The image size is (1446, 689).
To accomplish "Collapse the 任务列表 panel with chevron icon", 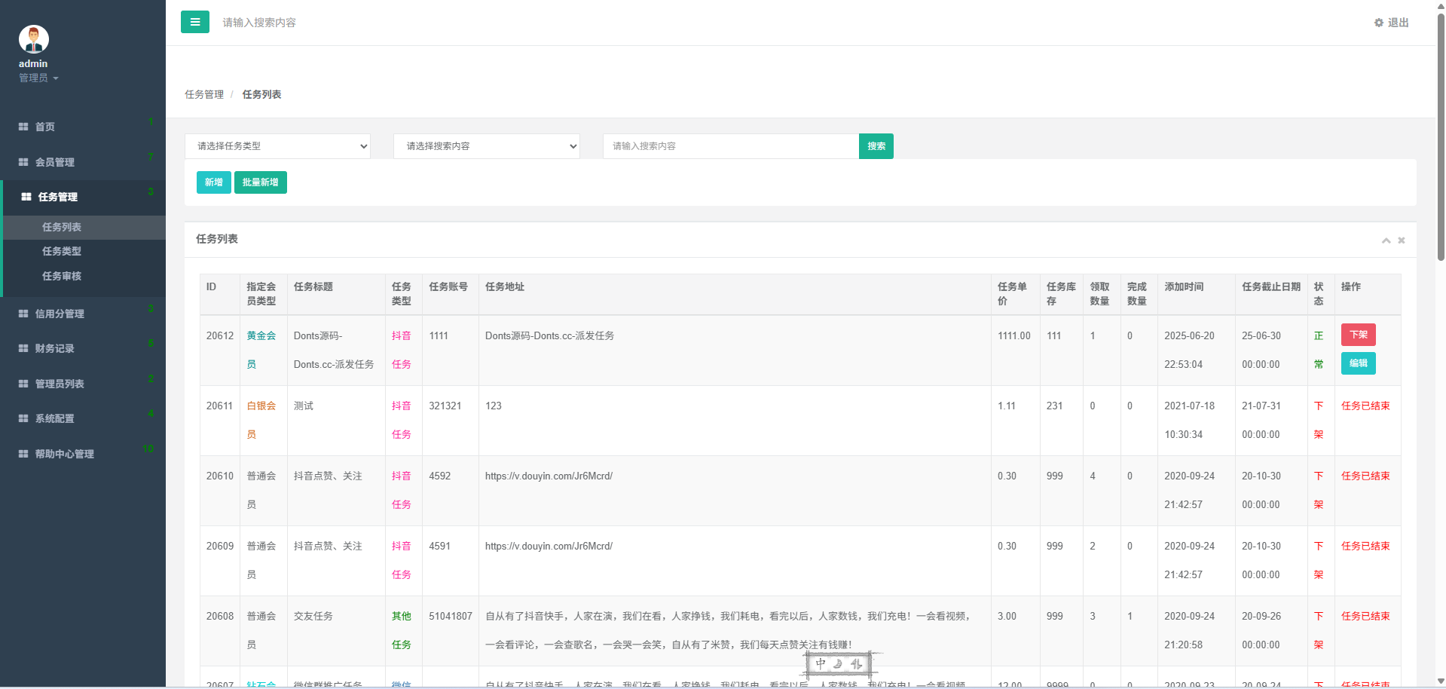I will [1386, 240].
